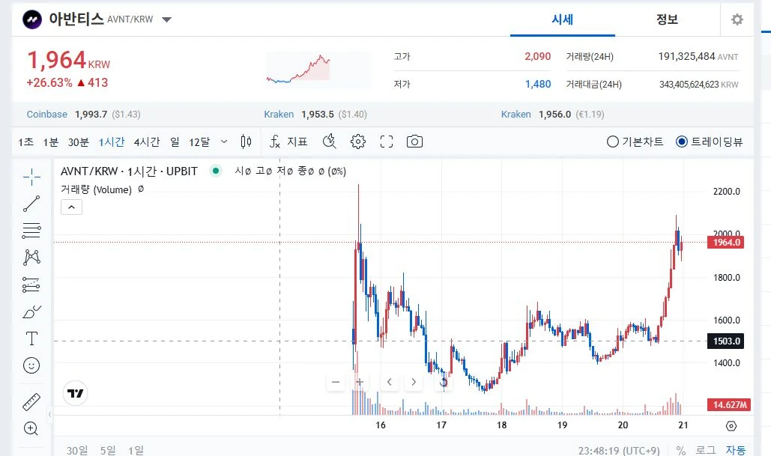Select the crosshair cursor tool
The height and width of the screenshot is (456, 771).
tap(31, 177)
